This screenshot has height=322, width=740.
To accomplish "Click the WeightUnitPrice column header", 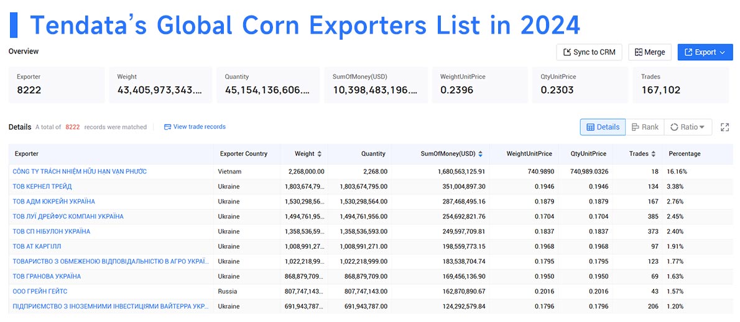I will tap(529, 154).
